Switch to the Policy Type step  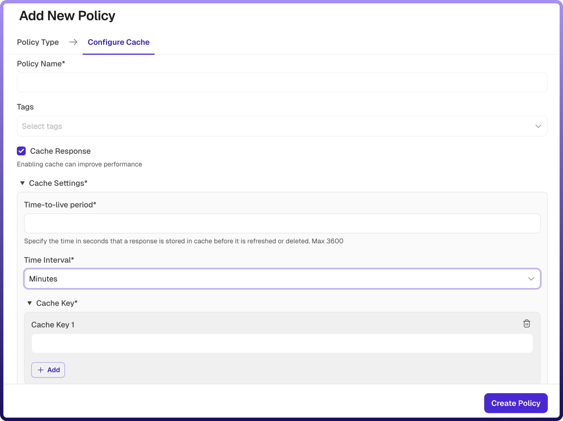(38, 42)
